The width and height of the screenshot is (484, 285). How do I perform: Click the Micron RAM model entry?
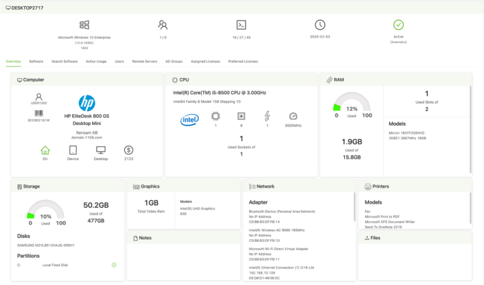[x=407, y=136]
